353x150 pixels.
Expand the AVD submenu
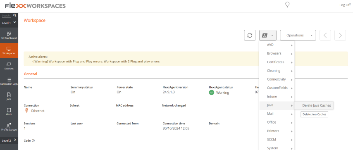pyautogui.click(x=277, y=45)
